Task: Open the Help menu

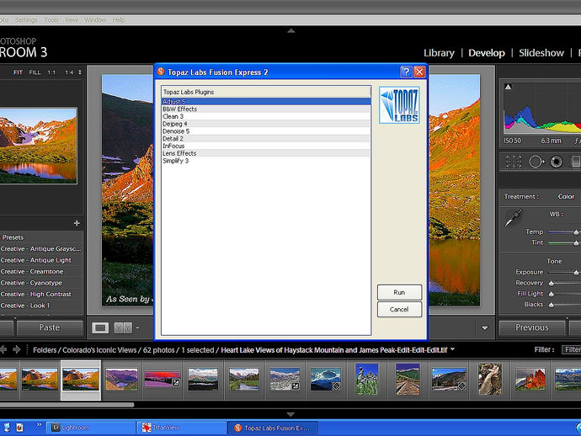Action: click(x=119, y=20)
